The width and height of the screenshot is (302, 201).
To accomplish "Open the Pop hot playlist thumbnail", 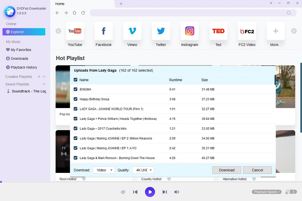I will point(63,87).
